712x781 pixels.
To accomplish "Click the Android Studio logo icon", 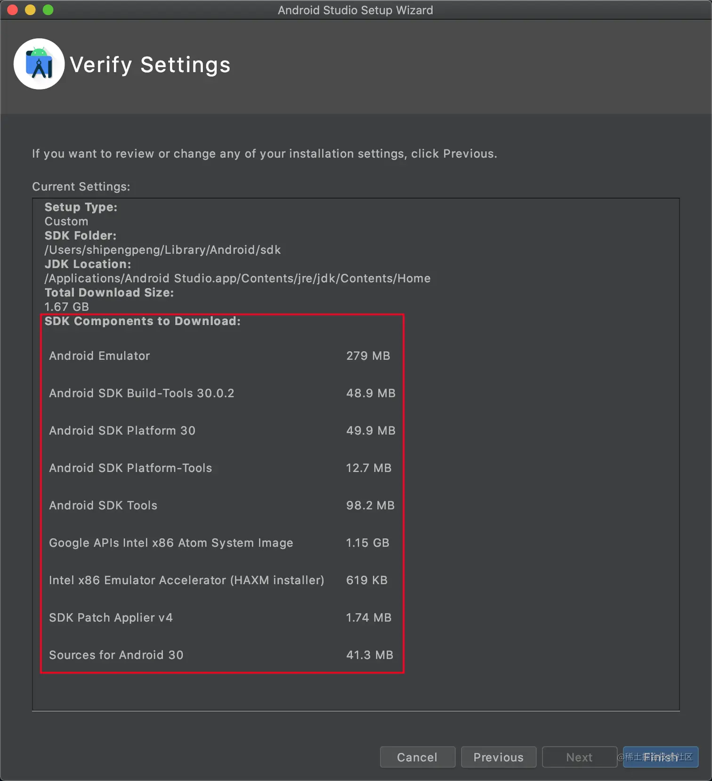I will click(x=39, y=64).
